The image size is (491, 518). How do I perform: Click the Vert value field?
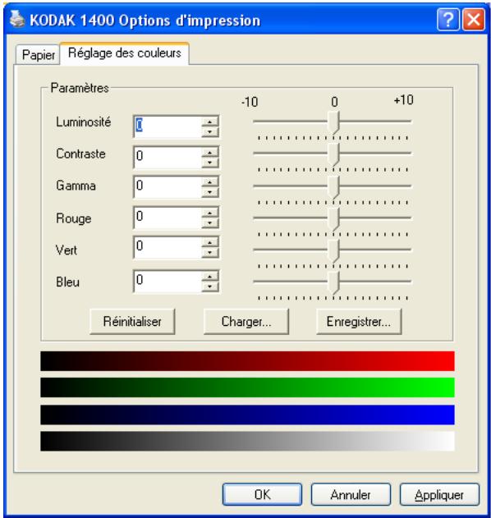click(x=167, y=247)
